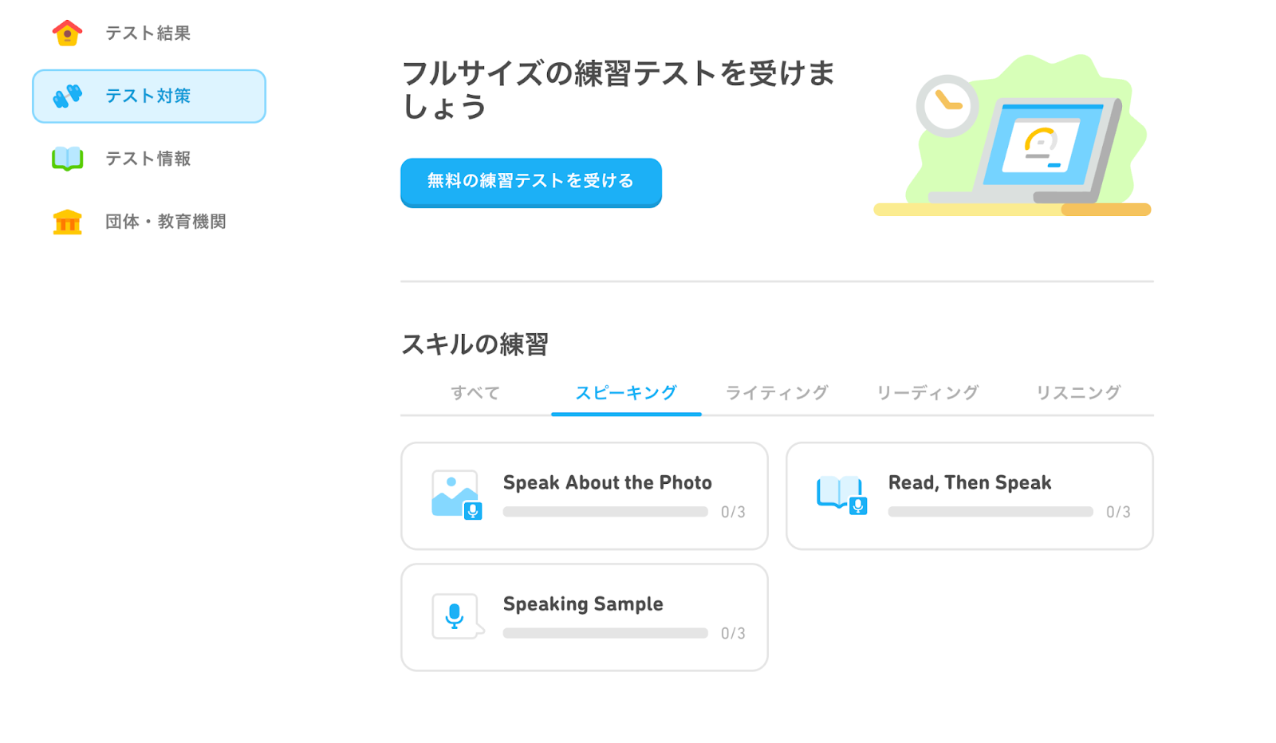This screenshot has height=743, width=1276.
Task: Switch to the リーディング tab
Action: 927,392
